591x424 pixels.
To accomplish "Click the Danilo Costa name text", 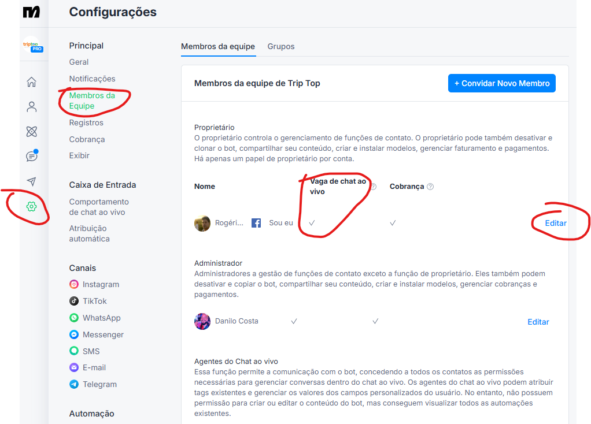I will [237, 321].
